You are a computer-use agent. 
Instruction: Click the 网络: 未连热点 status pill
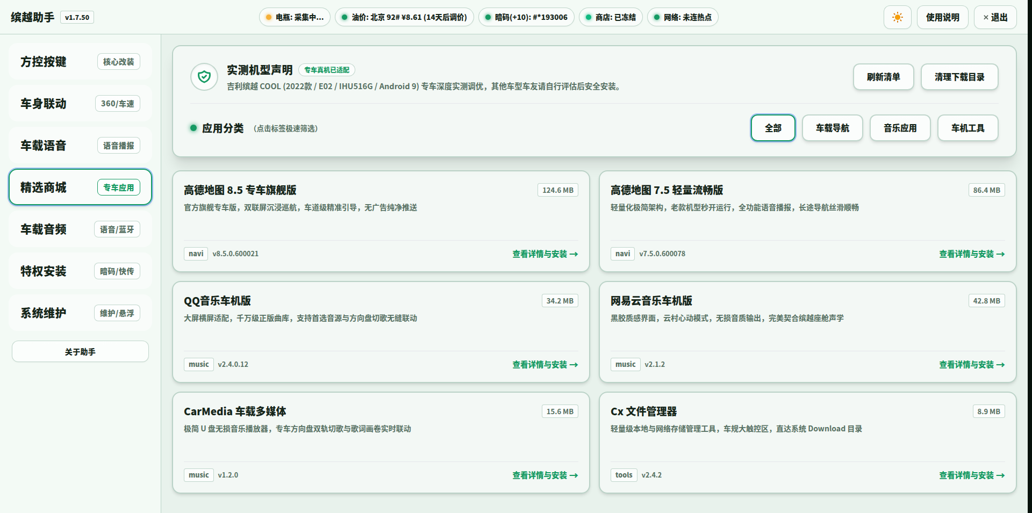(683, 17)
